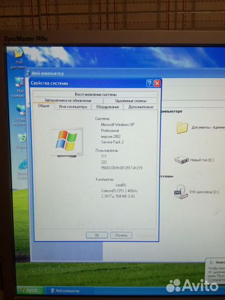Select the Общие tab
Viewport: 225px width, 300px height.
44,106
